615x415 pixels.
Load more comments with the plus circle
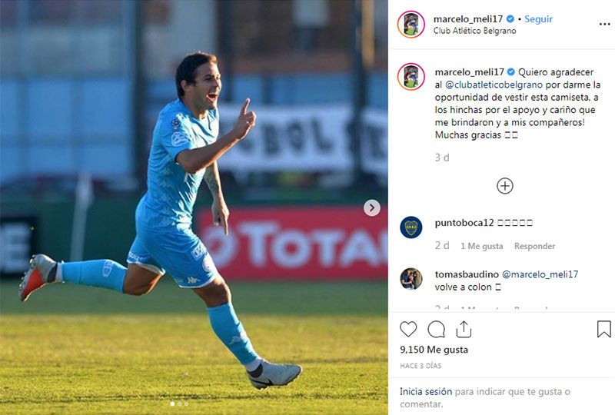point(505,186)
